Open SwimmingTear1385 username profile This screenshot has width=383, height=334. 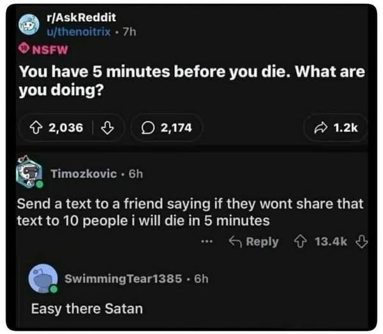pos(123,279)
